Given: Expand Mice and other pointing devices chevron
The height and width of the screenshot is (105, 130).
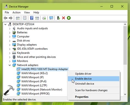Looking at the screenshot, I should [x=10, y=57].
